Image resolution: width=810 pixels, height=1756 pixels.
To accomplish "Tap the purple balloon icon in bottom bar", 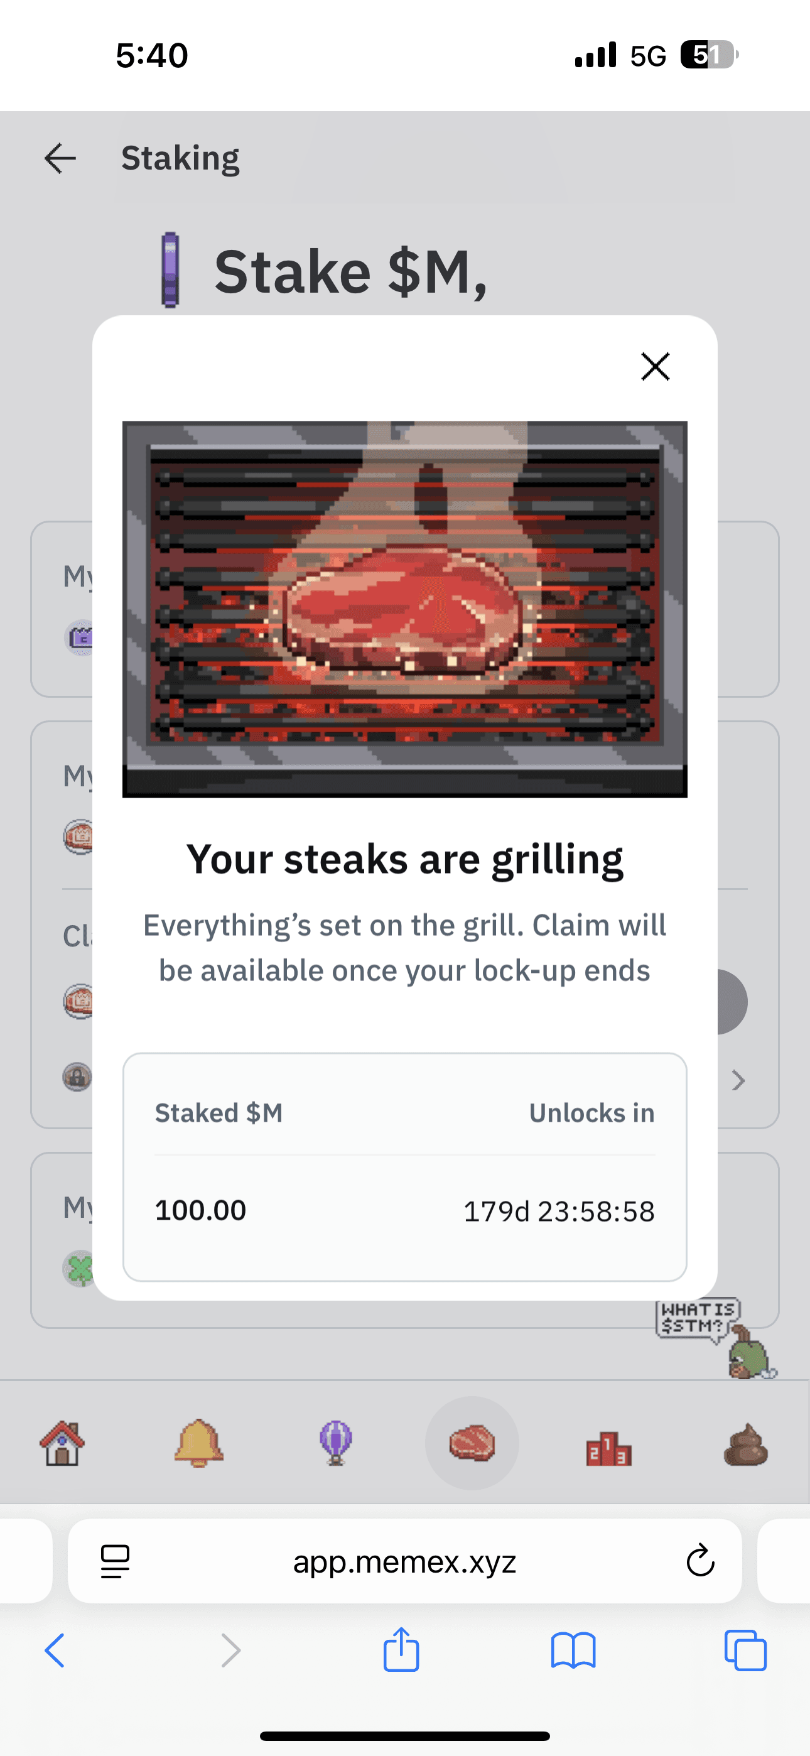I will [x=335, y=1443].
